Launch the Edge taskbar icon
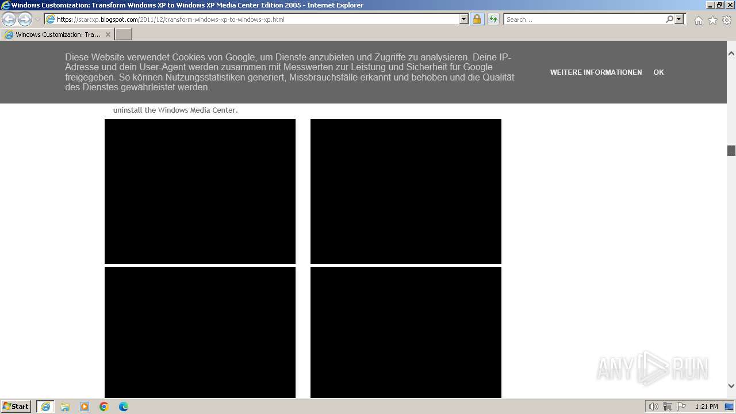This screenshot has width=736, height=414. (x=124, y=407)
